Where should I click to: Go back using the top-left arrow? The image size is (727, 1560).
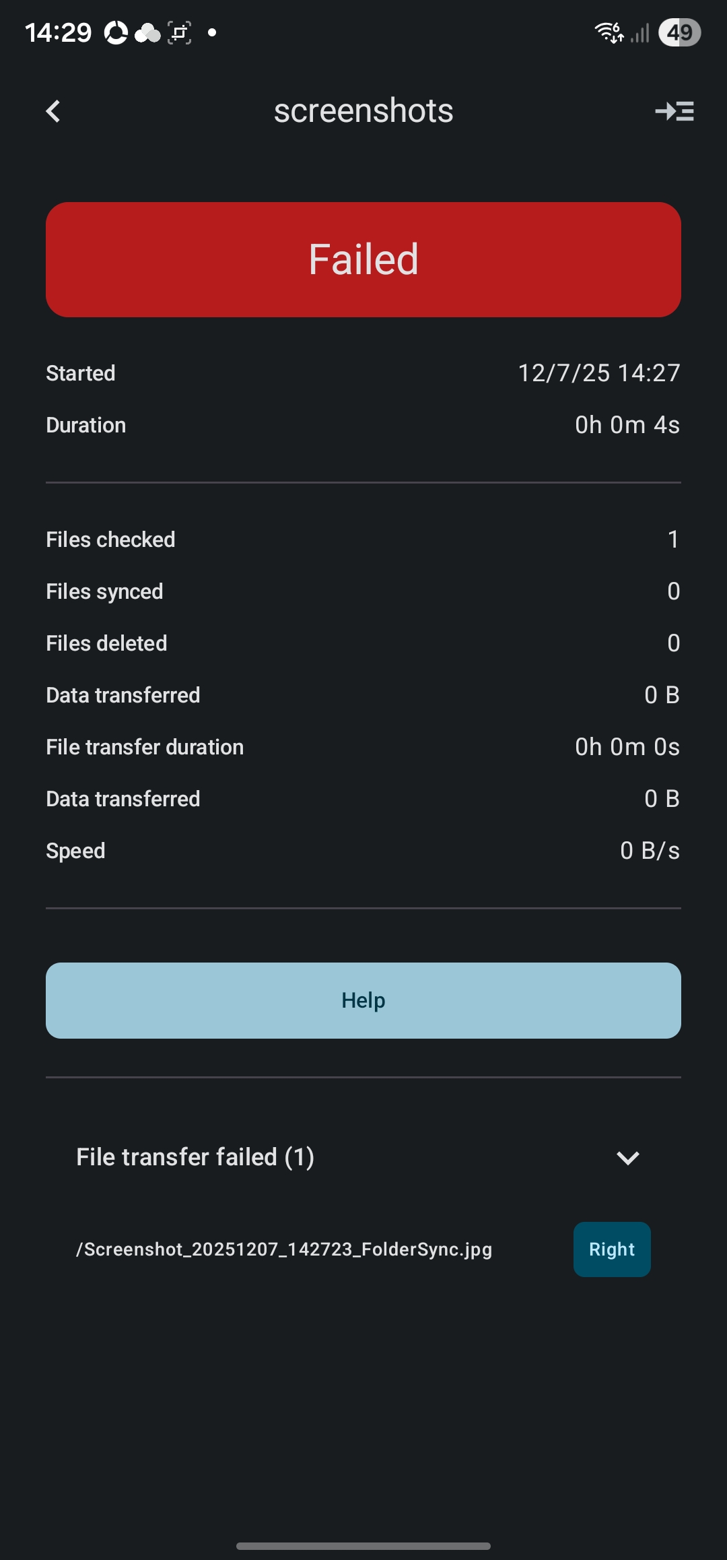[x=53, y=111]
